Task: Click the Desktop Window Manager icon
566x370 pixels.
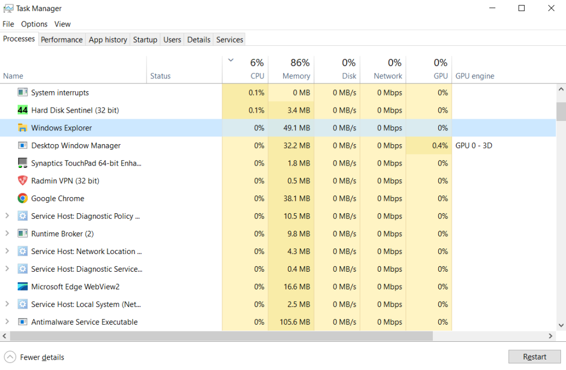Action: pyautogui.click(x=23, y=146)
